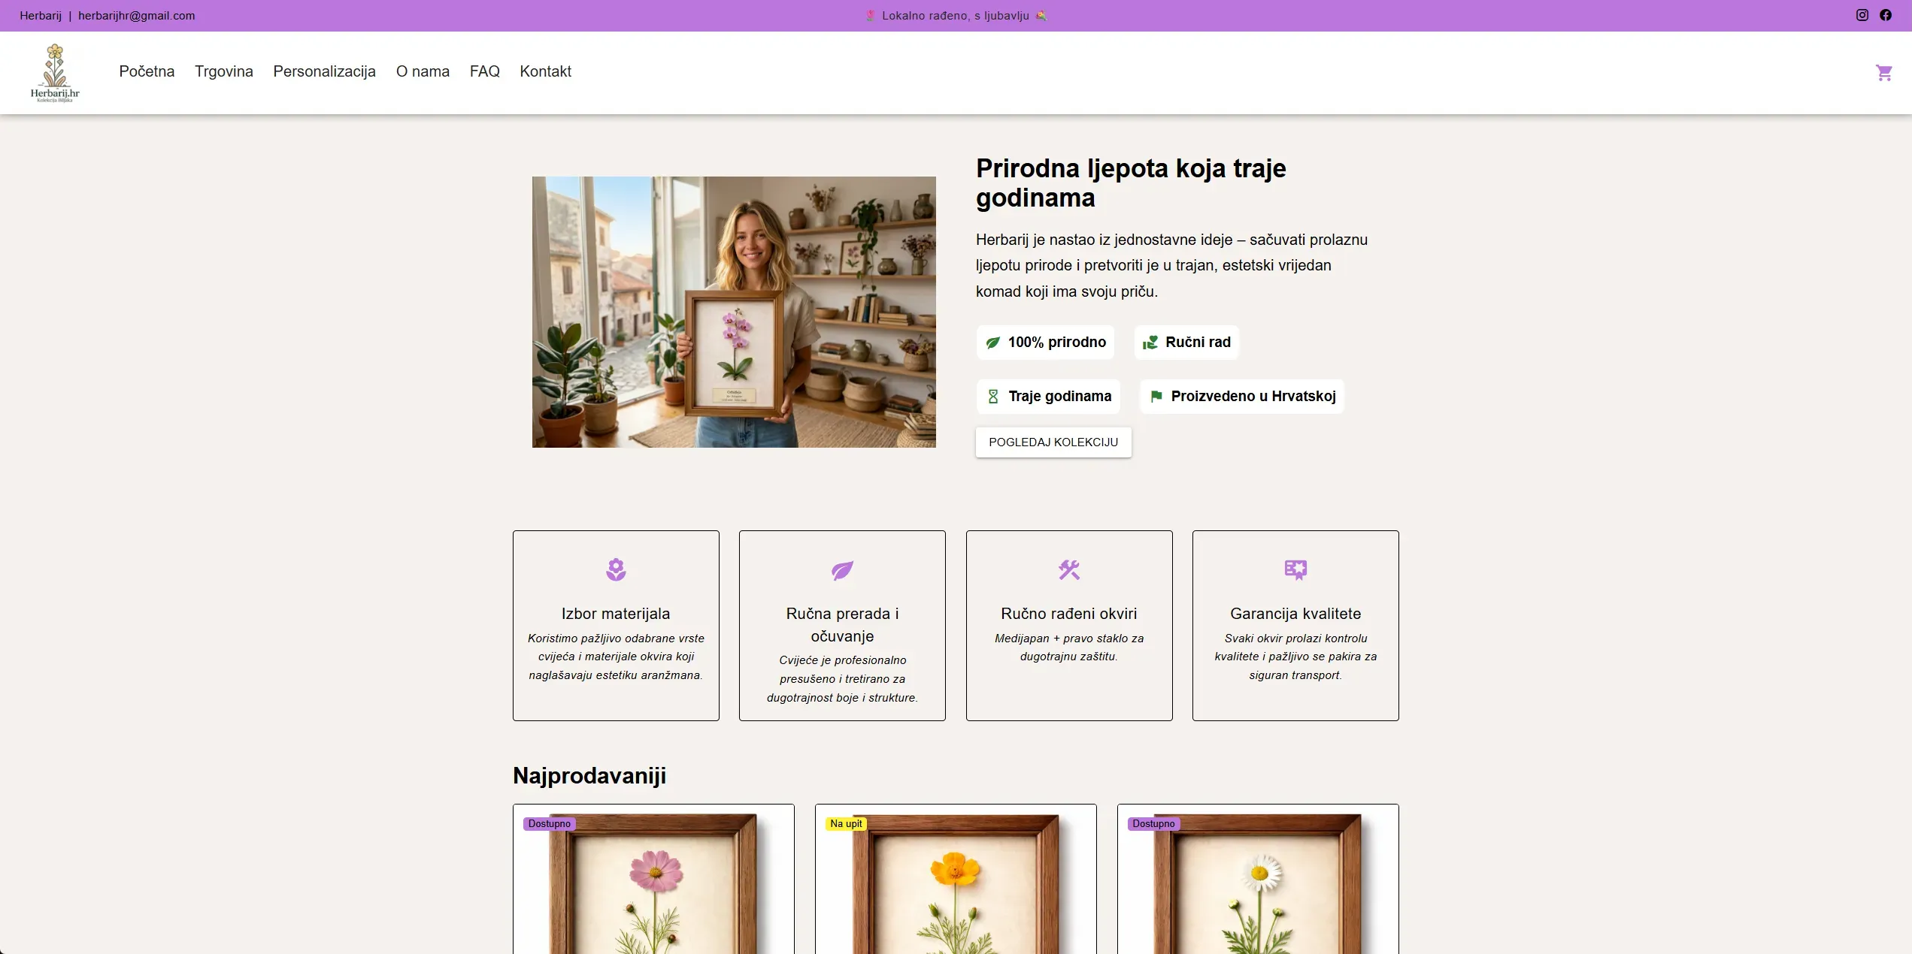The width and height of the screenshot is (1912, 954).
Task: Select the Ručni rad badge
Action: tap(1186, 342)
